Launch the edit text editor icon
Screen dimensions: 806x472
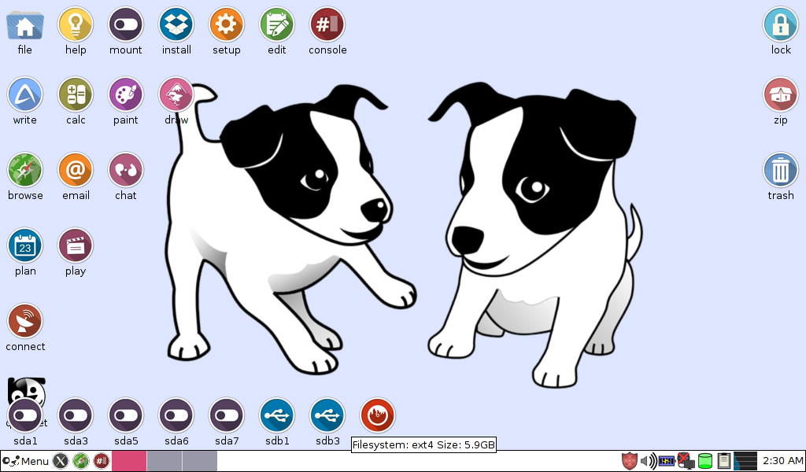click(x=276, y=24)
